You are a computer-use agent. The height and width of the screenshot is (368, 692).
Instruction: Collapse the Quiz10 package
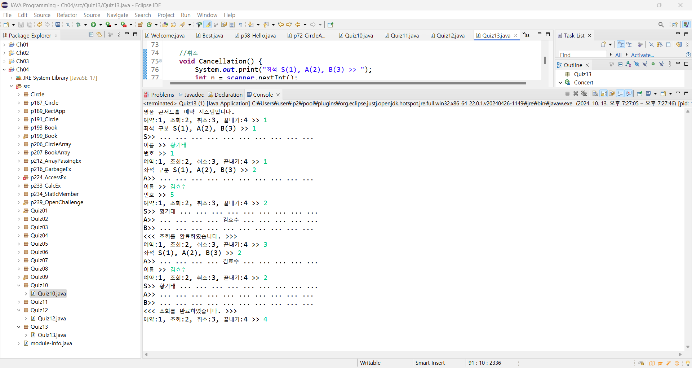click(x=19, y=285)
